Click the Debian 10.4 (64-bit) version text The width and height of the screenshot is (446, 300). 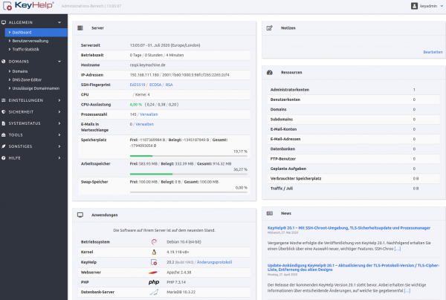(x=184, y=242)
